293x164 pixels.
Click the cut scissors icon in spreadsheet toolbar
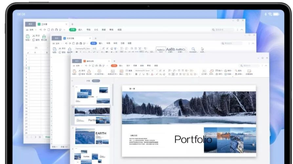pos(33,36)
